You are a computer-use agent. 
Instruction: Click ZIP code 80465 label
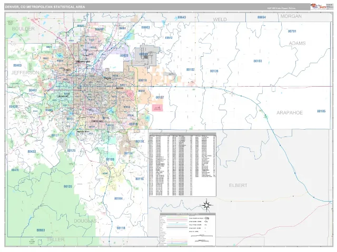[49, 110]
